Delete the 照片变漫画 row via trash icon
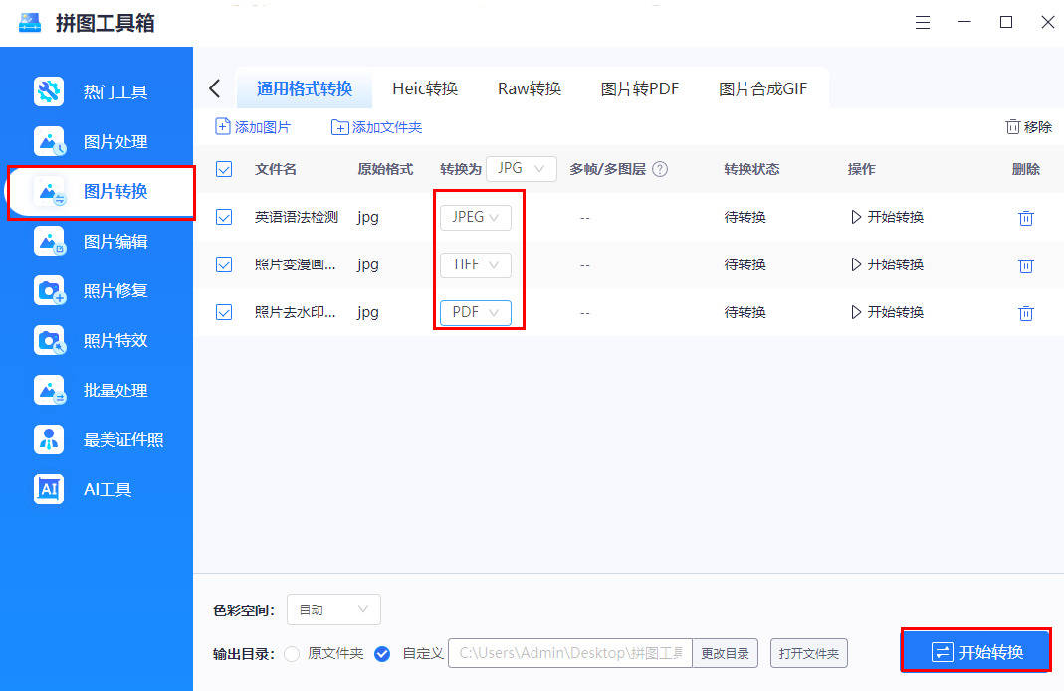The width and height of the screenshot is (1064, 691). coord(1025,265)
